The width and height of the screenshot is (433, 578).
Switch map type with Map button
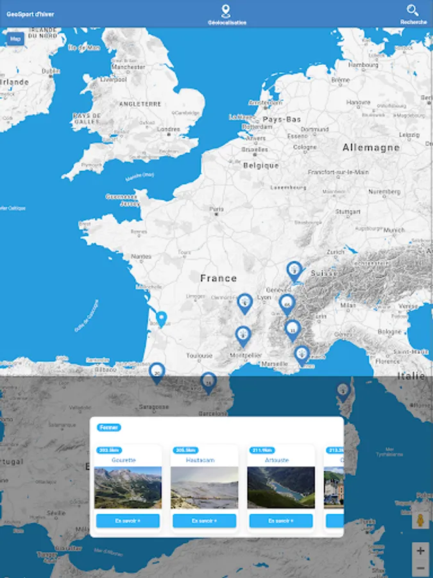pos(15,39)
